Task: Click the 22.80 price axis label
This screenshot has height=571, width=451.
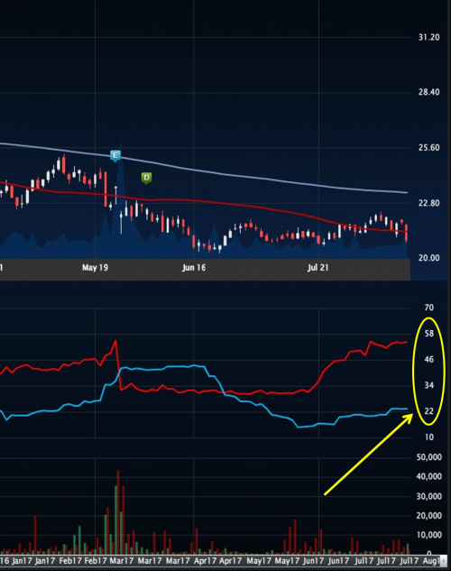Action: [428, 203]
